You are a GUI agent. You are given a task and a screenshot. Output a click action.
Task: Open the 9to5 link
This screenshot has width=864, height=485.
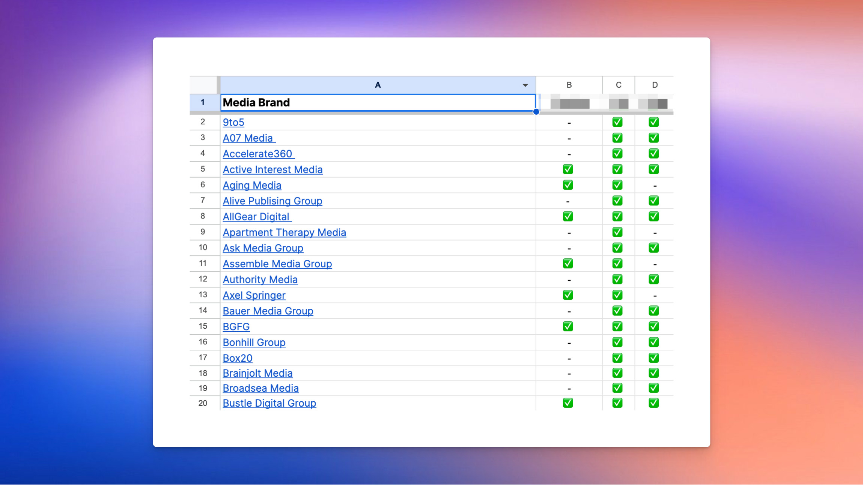pos(233,123)
